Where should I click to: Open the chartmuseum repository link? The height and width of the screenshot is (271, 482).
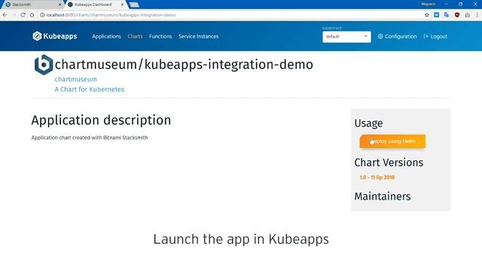(x=75, y=79)
